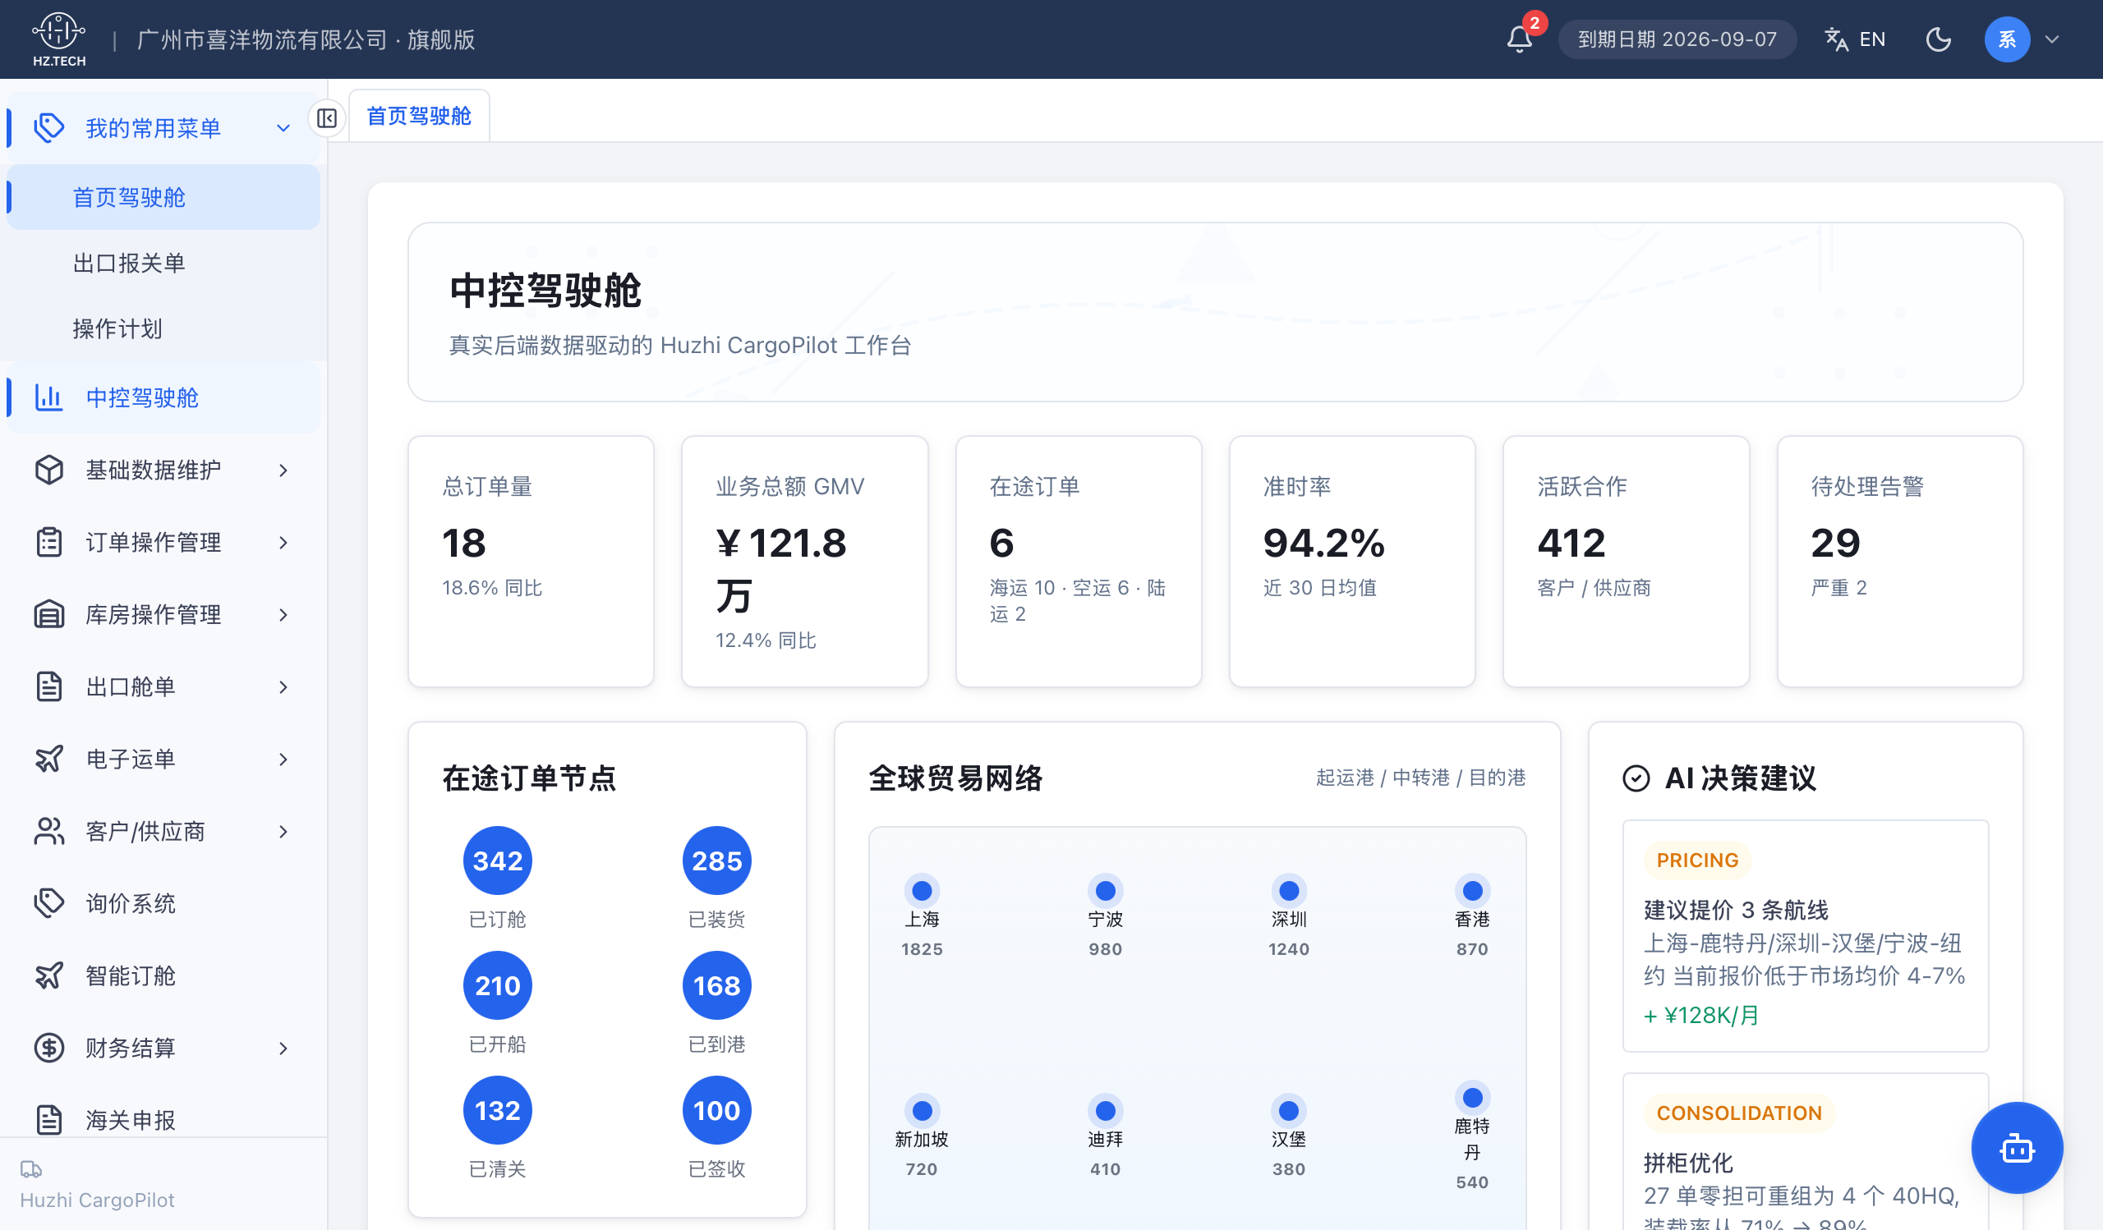The height and width of the screenshot is (1230, 2103).
Task: Expand the 基础数据维护 submenu arrow
Action: [283, 470]
